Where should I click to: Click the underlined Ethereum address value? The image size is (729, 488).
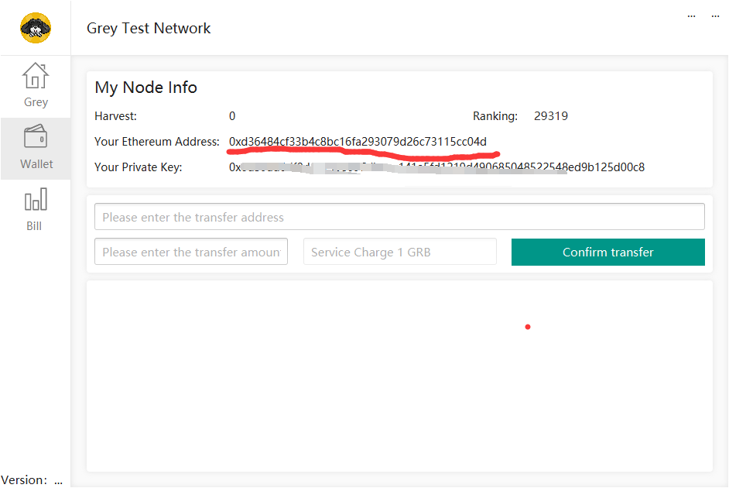coord(358,142)
